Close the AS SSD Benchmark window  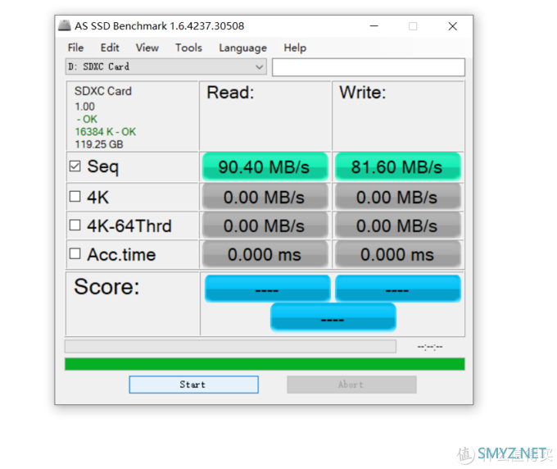[x=452, y=26]
